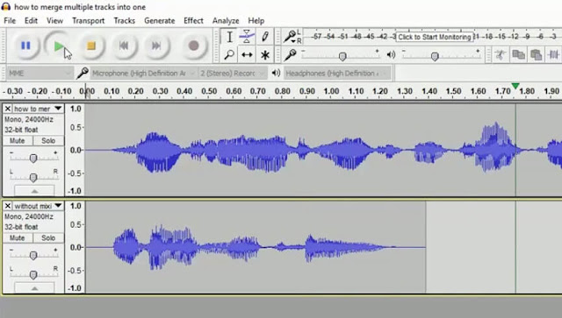Screen dimensions: 562x318
Task: Mute the 'how to mer' track
Action: 18,140
